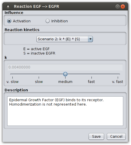131x145 pixels.
Task: Click inside the Description text area
Action: [65, 111]
